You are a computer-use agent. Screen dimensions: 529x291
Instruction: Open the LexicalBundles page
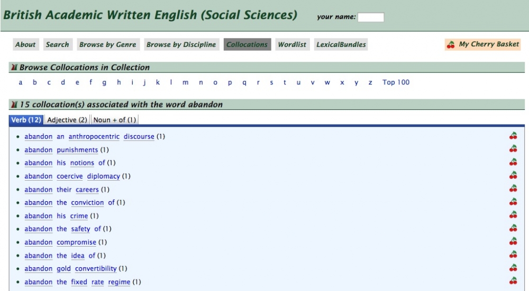pos(341,44)
